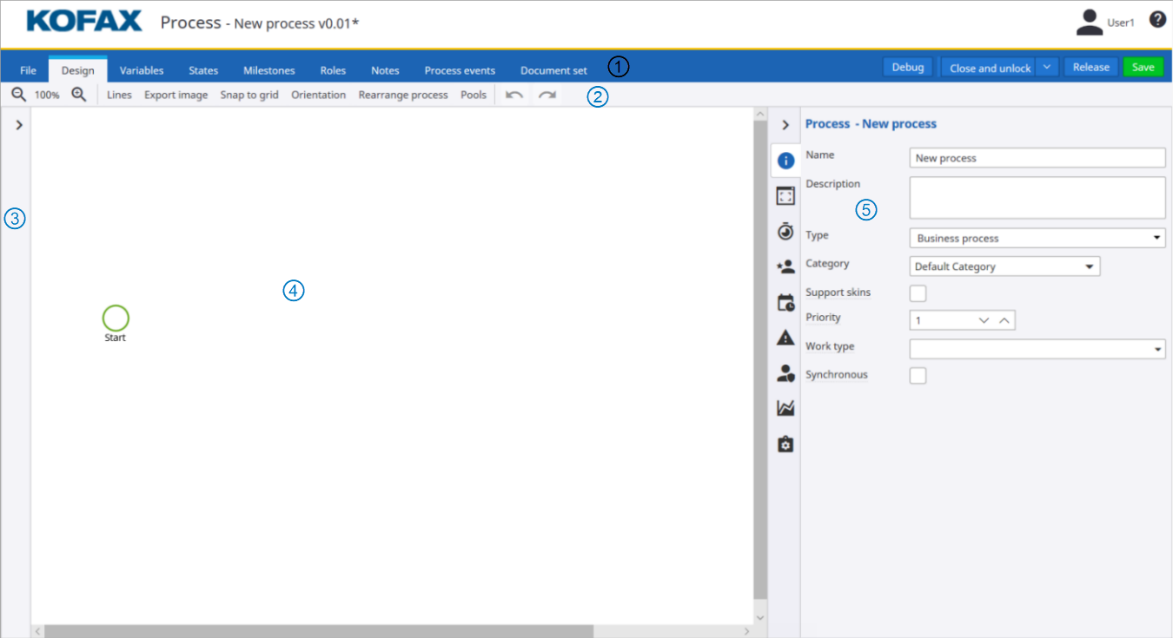Open the stopwatch icon properties tab
Screen dimensions: 1173x638
tap(785, 231)
